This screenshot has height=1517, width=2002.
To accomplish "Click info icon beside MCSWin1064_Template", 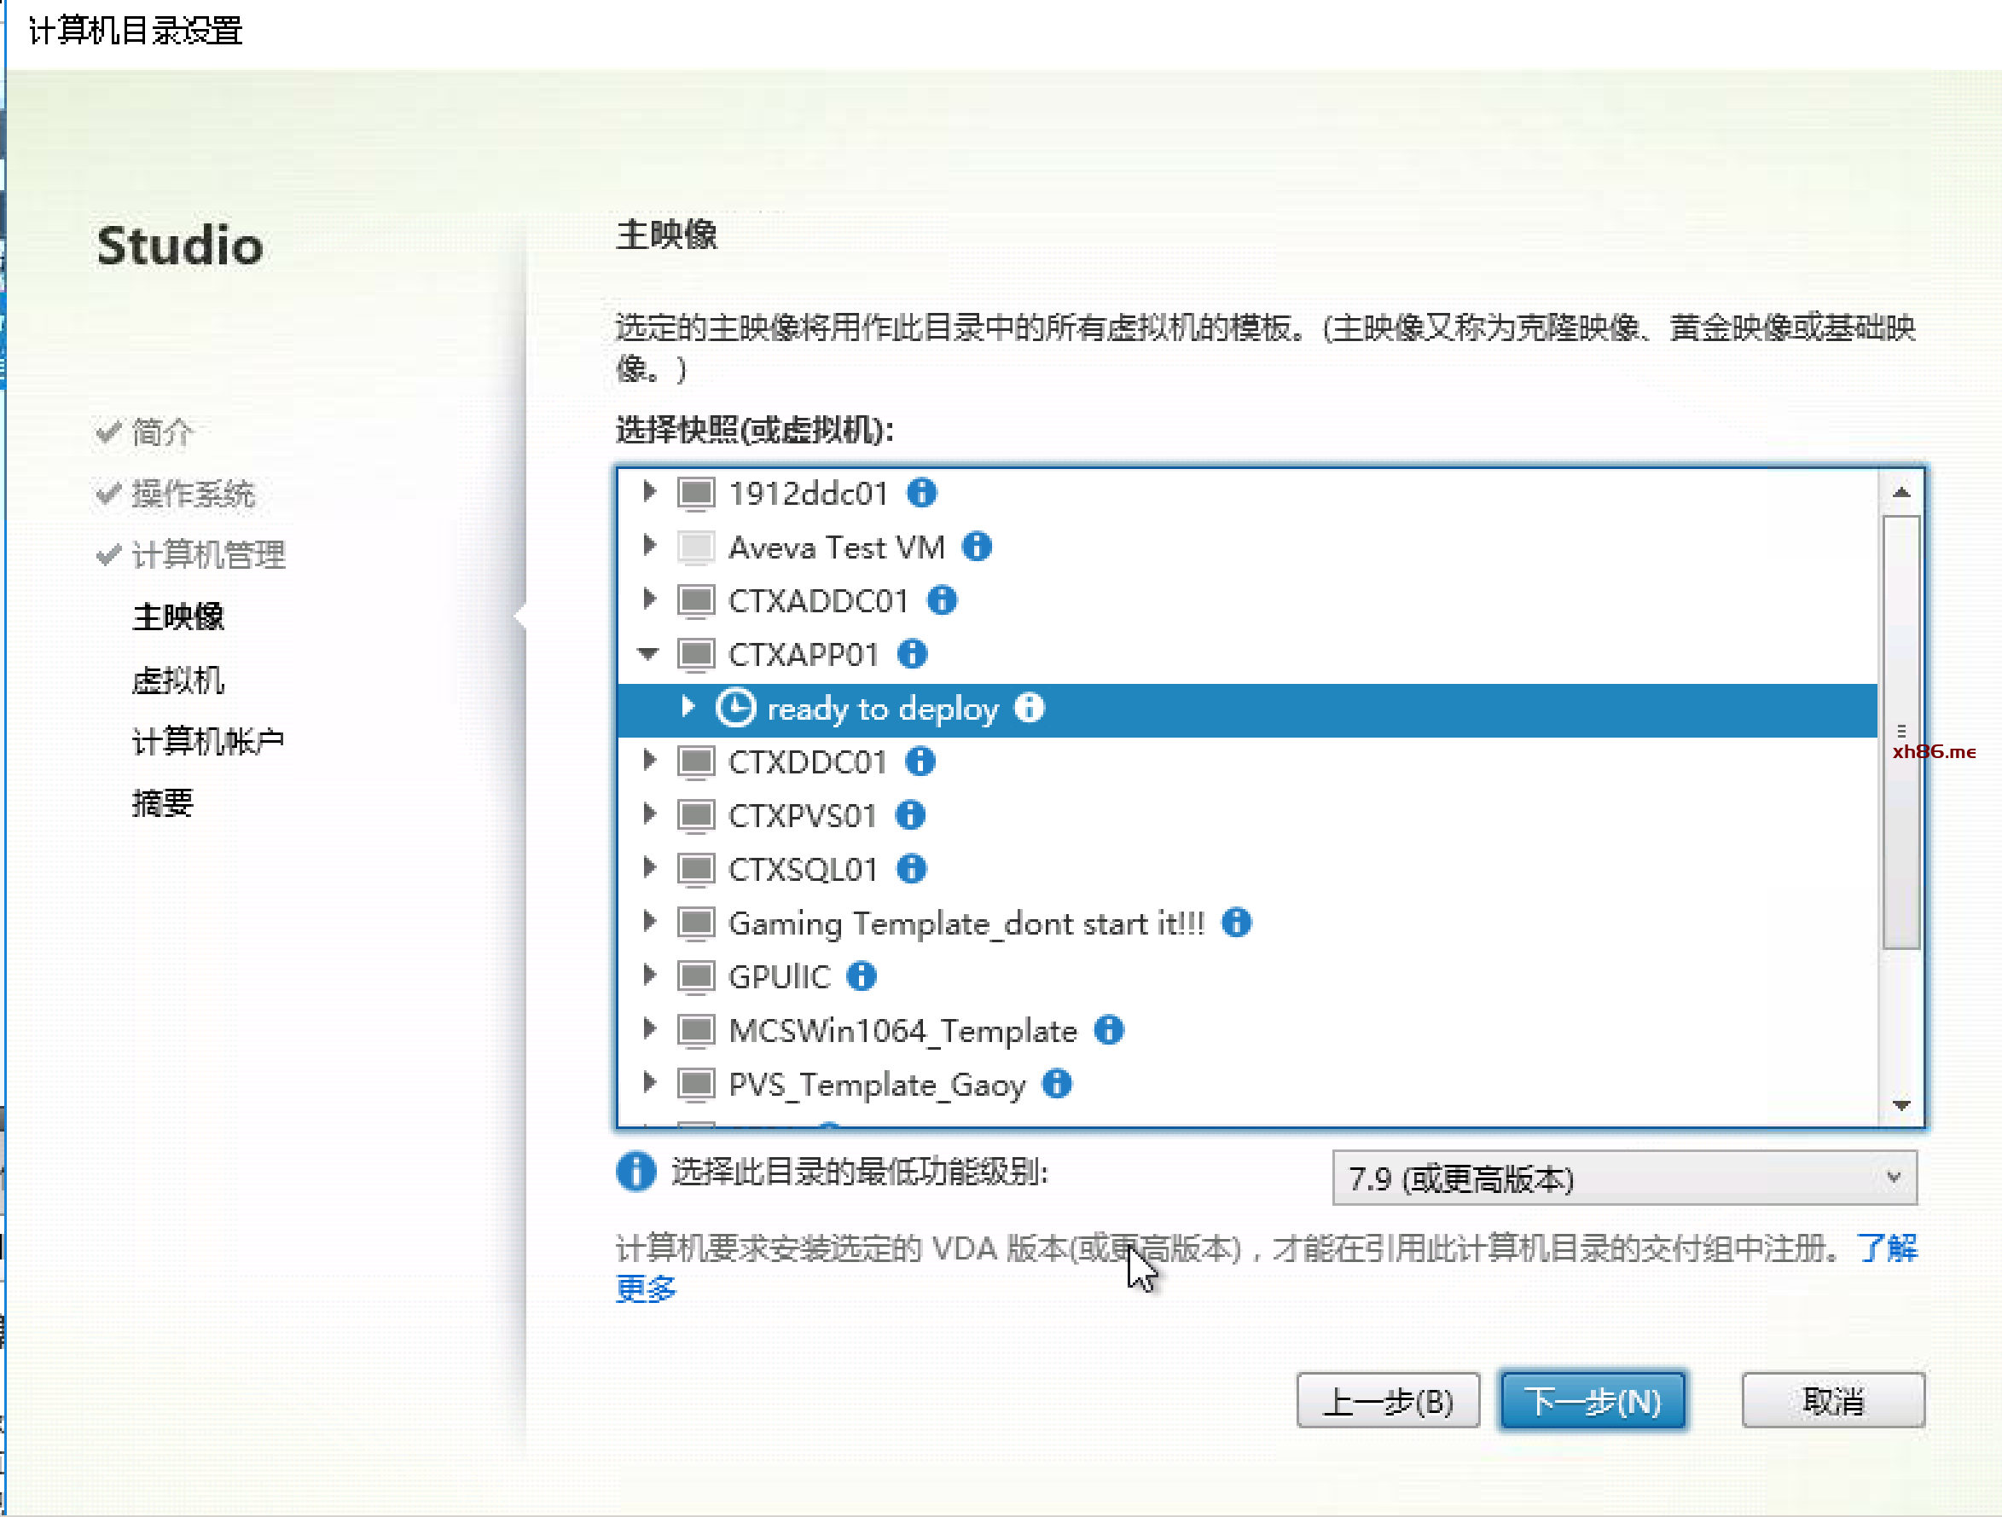I will point(1109,1030).
